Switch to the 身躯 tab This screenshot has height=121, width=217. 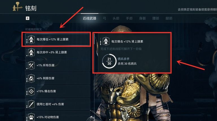pos(142,18)
